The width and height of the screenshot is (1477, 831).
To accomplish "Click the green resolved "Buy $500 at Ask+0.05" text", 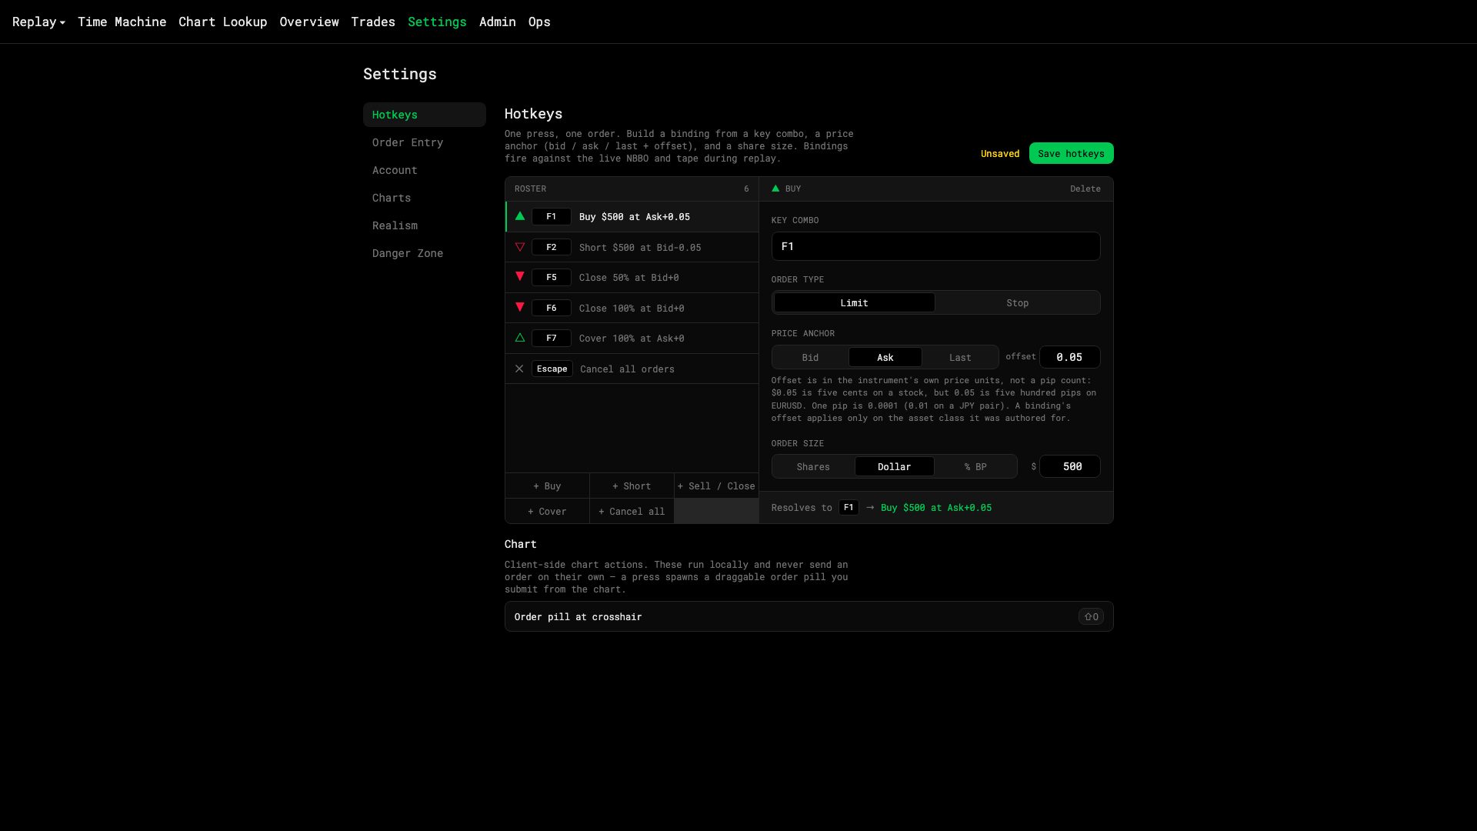I will (936, 508).
